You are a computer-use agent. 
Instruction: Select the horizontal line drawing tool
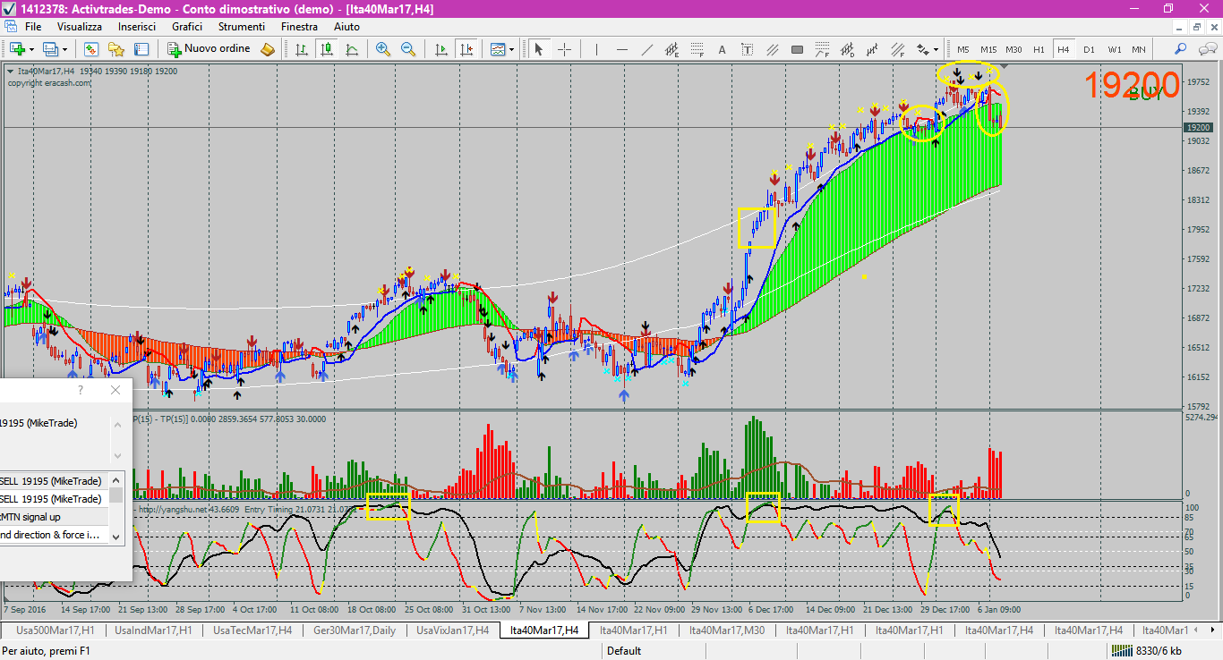point(621,49)
